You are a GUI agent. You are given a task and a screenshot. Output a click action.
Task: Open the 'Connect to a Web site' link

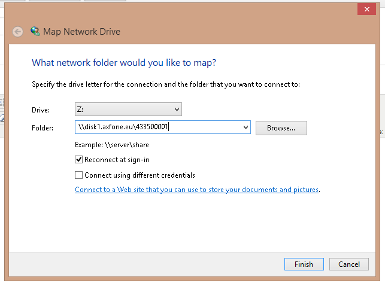[196, 190]
